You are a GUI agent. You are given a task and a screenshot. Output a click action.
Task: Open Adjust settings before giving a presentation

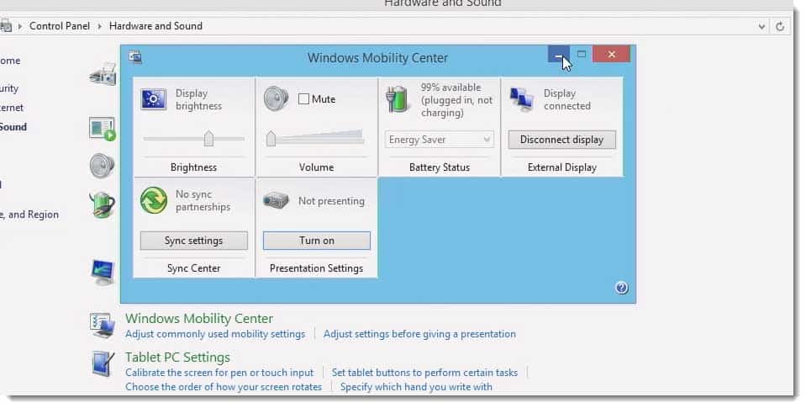(419, 334)
